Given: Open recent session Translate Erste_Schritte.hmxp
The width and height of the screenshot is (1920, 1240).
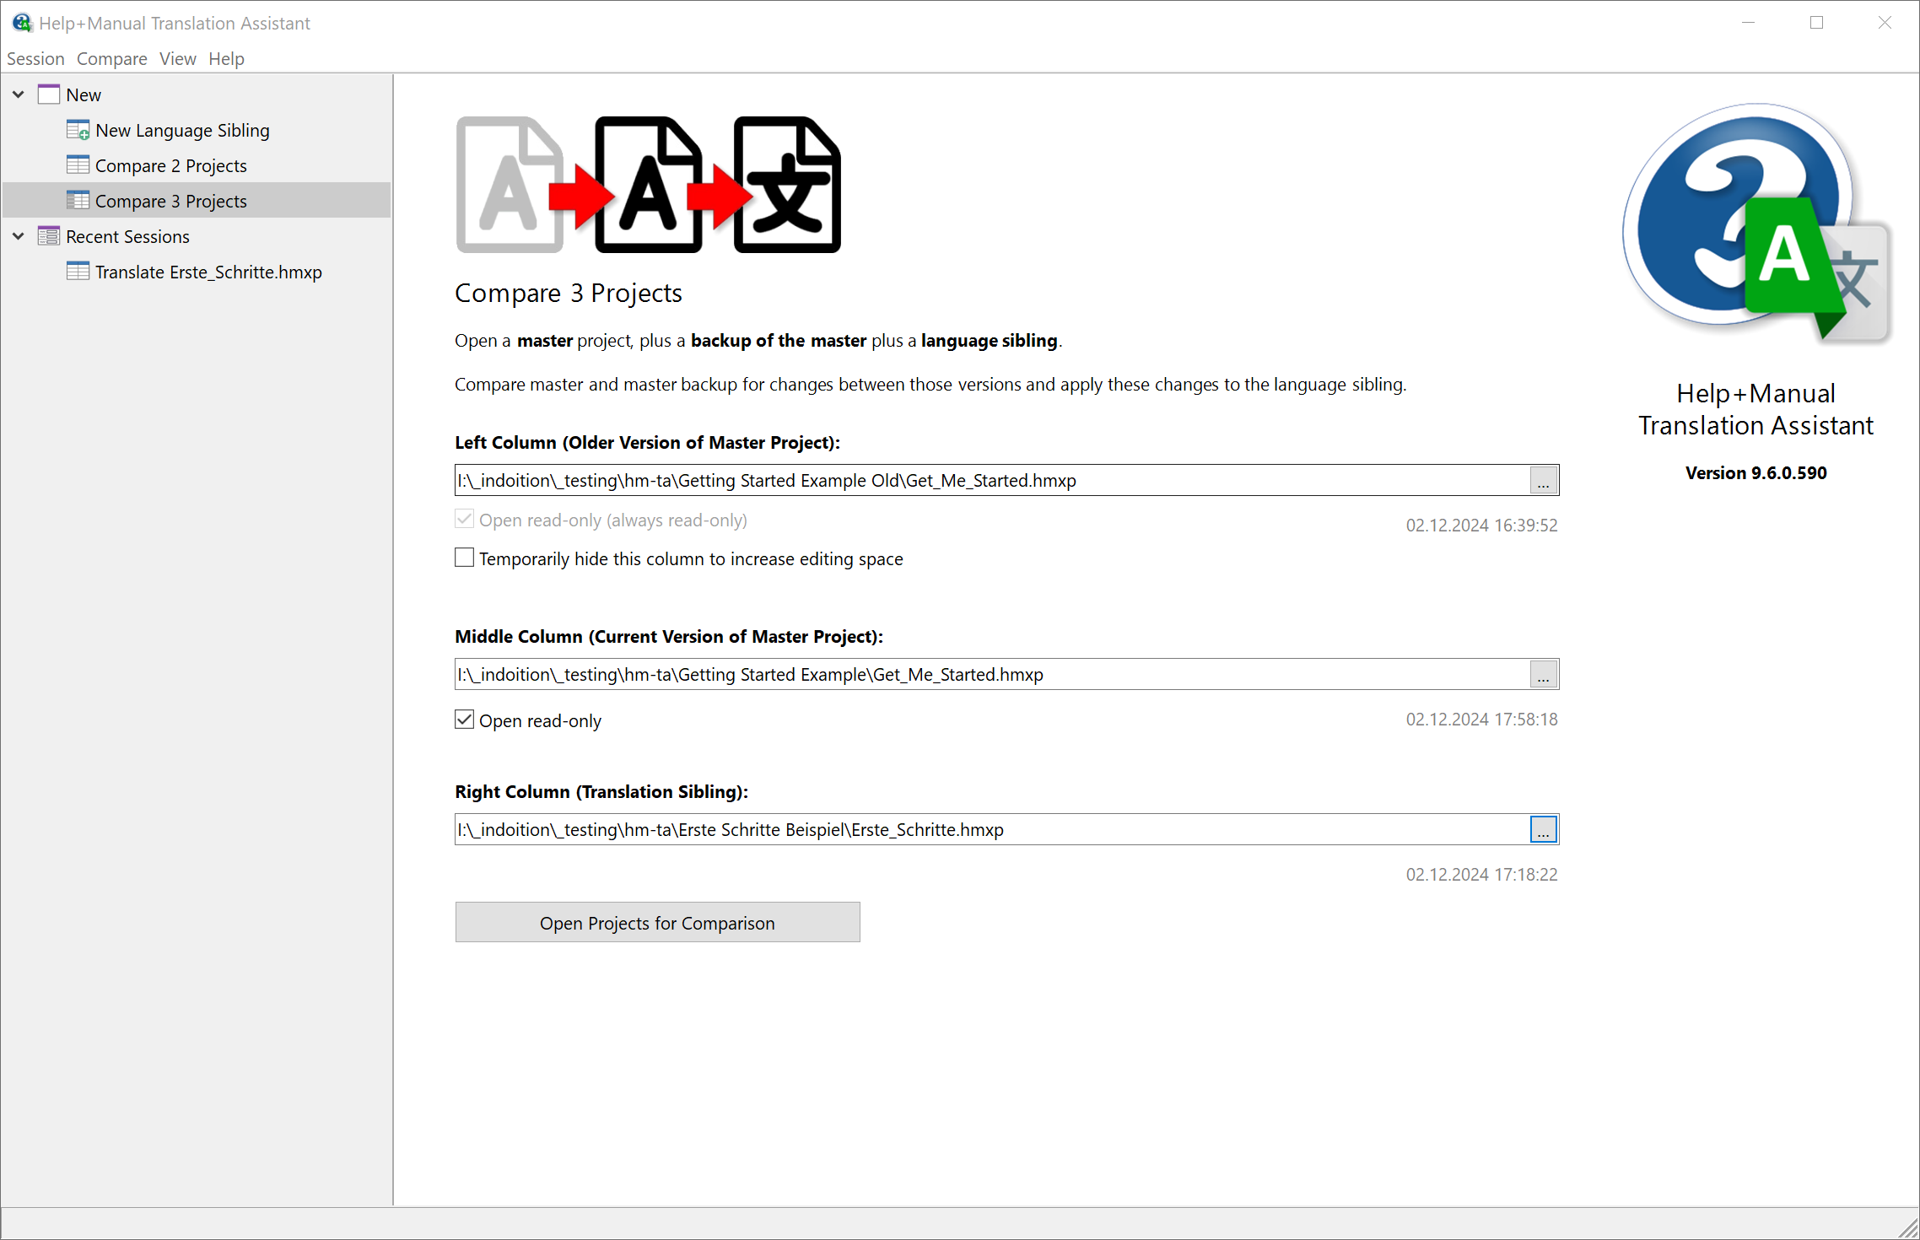Looking at the screenshot, I should [x=208, y=272].
